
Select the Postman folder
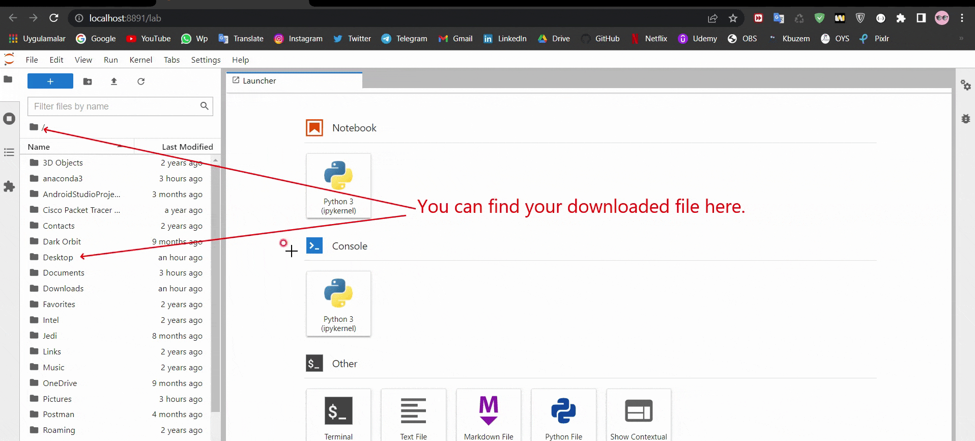pyautogui.click(x=116, y=415)
